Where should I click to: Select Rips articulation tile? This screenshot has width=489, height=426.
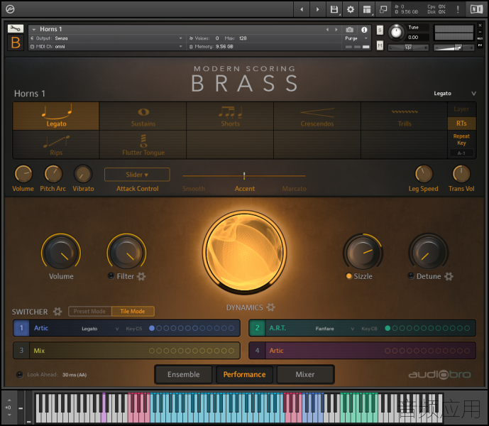(x=56, y=145)
